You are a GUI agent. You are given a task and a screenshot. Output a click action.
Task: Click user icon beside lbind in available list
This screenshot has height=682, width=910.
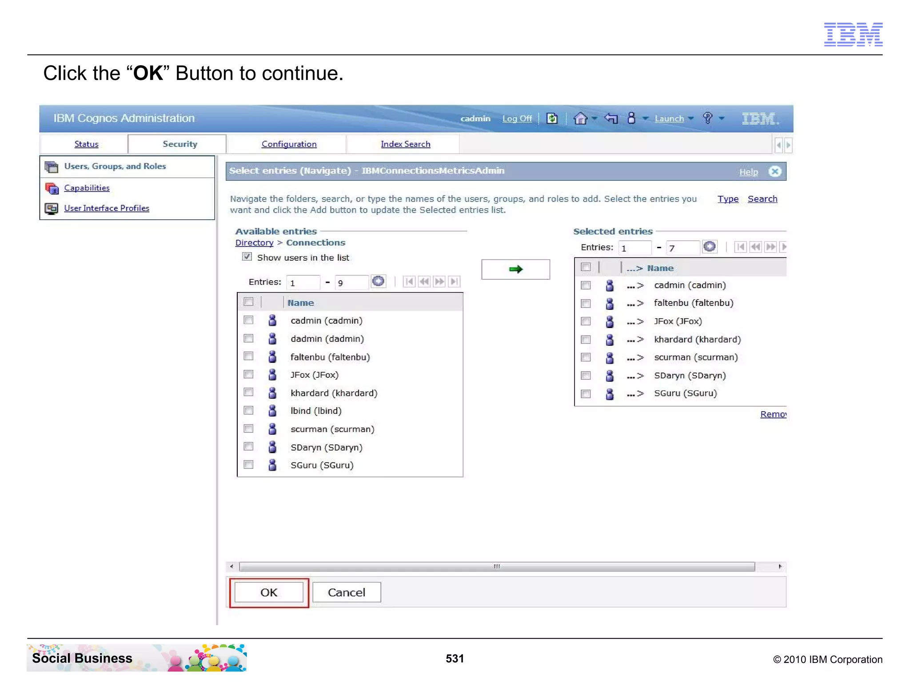[272, 411]
